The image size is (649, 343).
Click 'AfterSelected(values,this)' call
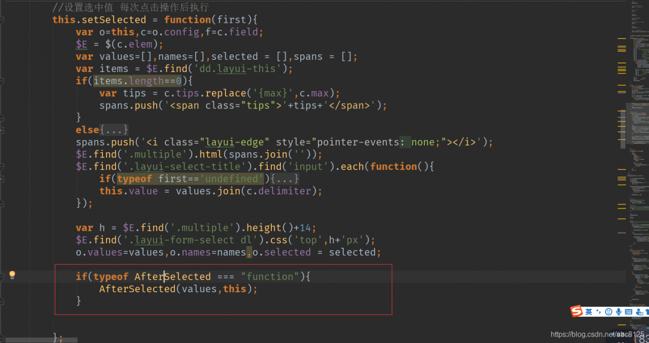(x=176, y=289)
